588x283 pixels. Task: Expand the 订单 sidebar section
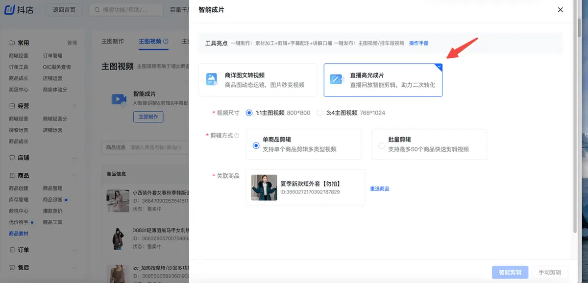tap(74, 250)
